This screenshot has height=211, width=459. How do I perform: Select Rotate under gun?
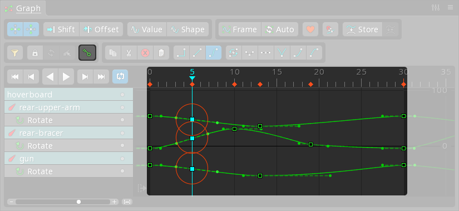(69, 171)
